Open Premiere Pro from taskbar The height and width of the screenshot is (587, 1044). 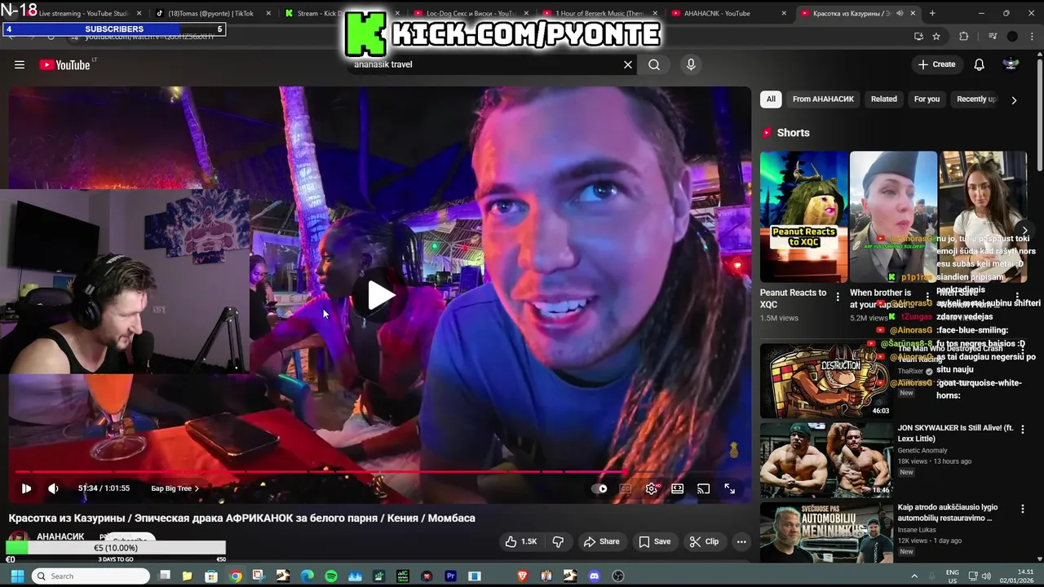pos(450,576)
